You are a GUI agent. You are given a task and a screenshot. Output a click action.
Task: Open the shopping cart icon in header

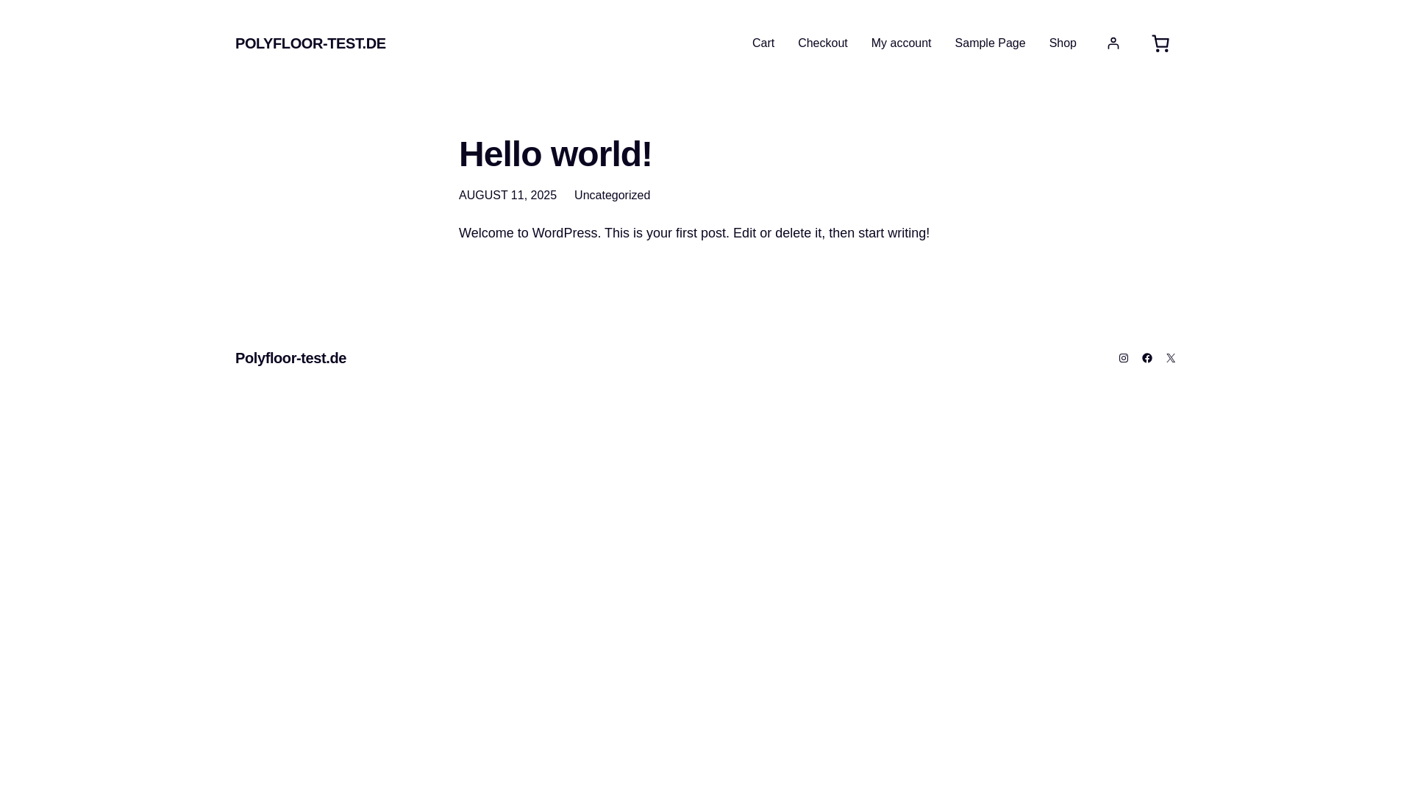[1160, 43]
